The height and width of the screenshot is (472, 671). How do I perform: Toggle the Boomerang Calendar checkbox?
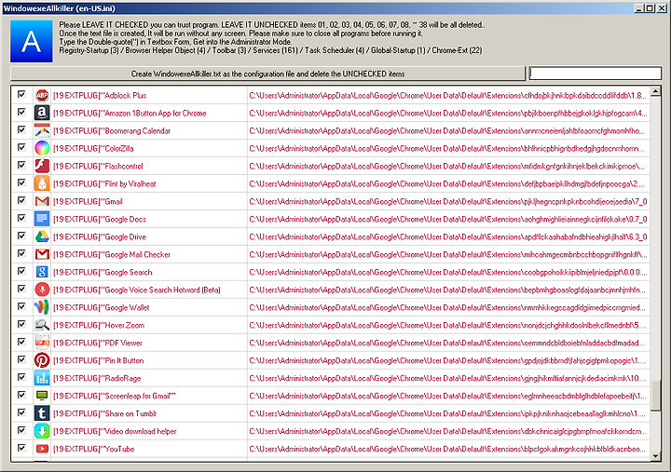[21, 129]
